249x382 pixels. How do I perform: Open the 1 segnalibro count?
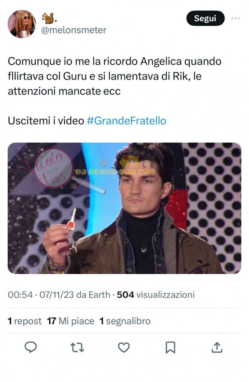pyautogui.click(x=125, y=321)
